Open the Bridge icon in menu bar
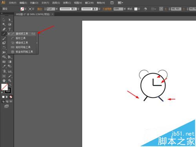The width and height of the screenshot is (196, 147). point(112,3)
